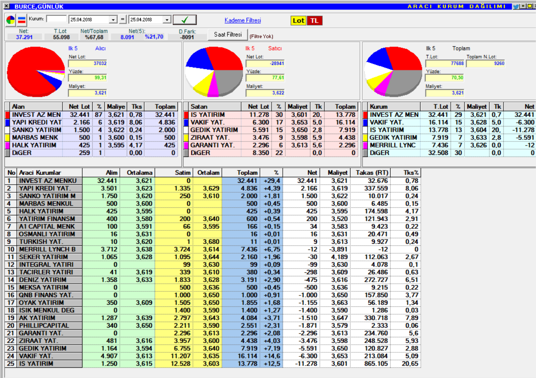Select QNB FINANS YAT. row
This screenshot has height=378, width=536.
(x=213, y=295)
